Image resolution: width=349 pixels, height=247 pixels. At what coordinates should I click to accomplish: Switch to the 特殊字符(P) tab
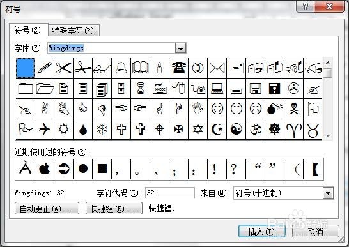pos(73,31)
